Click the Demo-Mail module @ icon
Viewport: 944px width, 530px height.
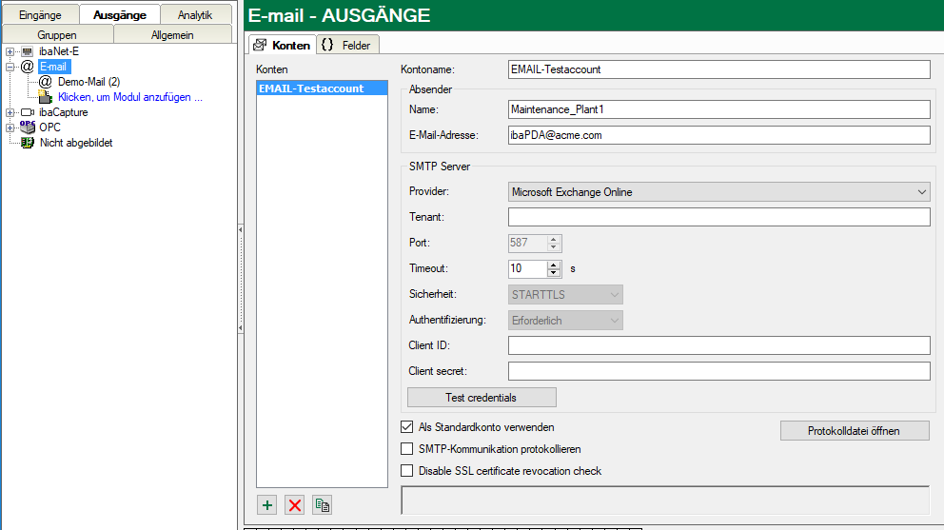coord(45,82)
